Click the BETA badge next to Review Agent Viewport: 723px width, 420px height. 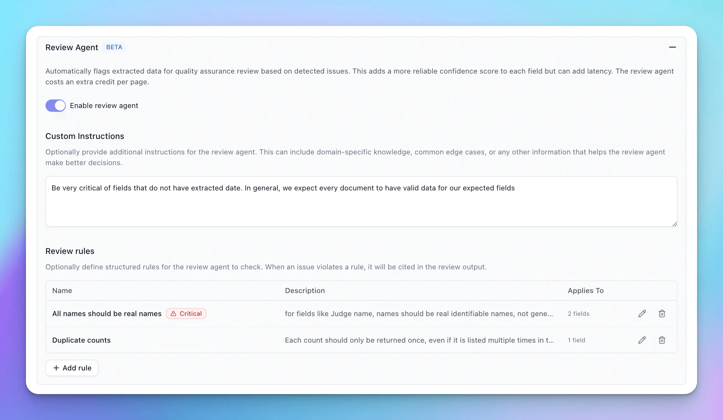(x=114, y=47)
